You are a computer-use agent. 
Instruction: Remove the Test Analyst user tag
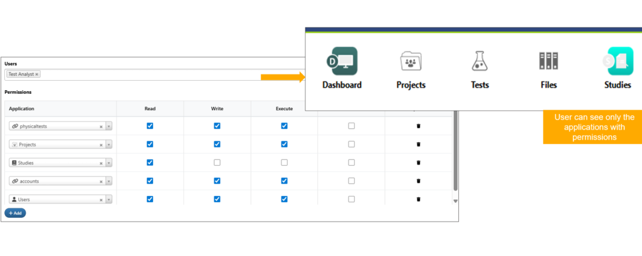pyautogui.click(x=37, y=74)
